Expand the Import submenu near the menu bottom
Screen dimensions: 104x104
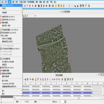[x=21, y=90]
